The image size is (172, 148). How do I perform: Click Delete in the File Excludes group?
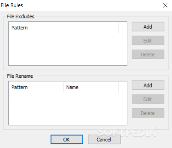tap(148, 54)
